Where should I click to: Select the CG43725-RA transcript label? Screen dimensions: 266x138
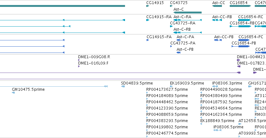click(x=183, y=23)
